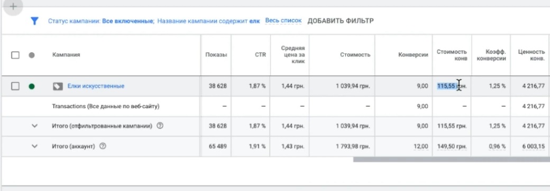
Task: Expand the Итого (аккаунт) row
Action: pyautogui.click(x=34, y=147)
